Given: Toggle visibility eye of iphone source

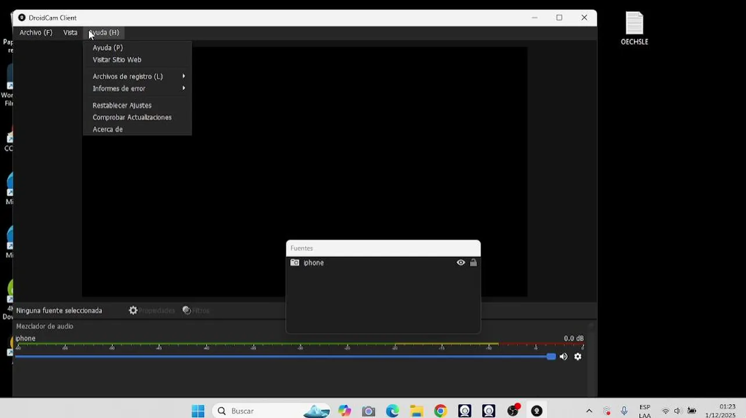Looking at the screenshot, I should 461,262.
